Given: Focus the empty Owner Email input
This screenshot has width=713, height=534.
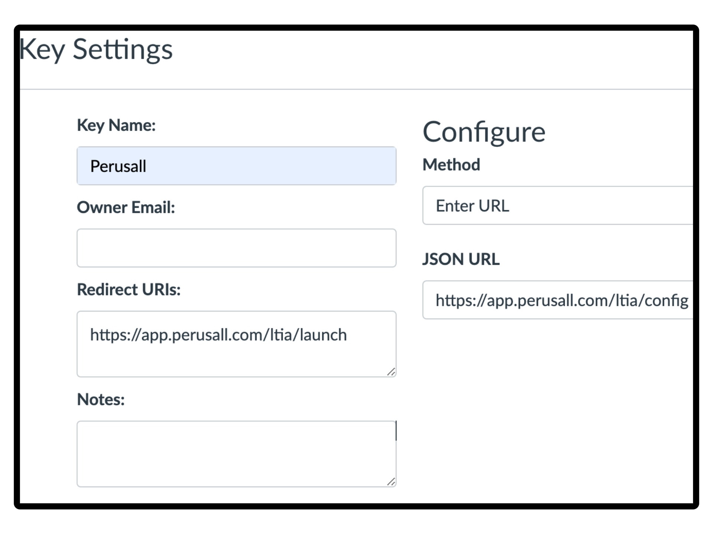Looking at the screenshot, I should tap(236, 248).
